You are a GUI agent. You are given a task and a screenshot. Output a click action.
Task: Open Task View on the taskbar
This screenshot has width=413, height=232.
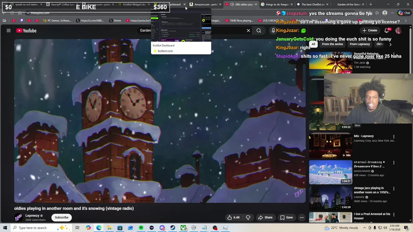point(77,228)
